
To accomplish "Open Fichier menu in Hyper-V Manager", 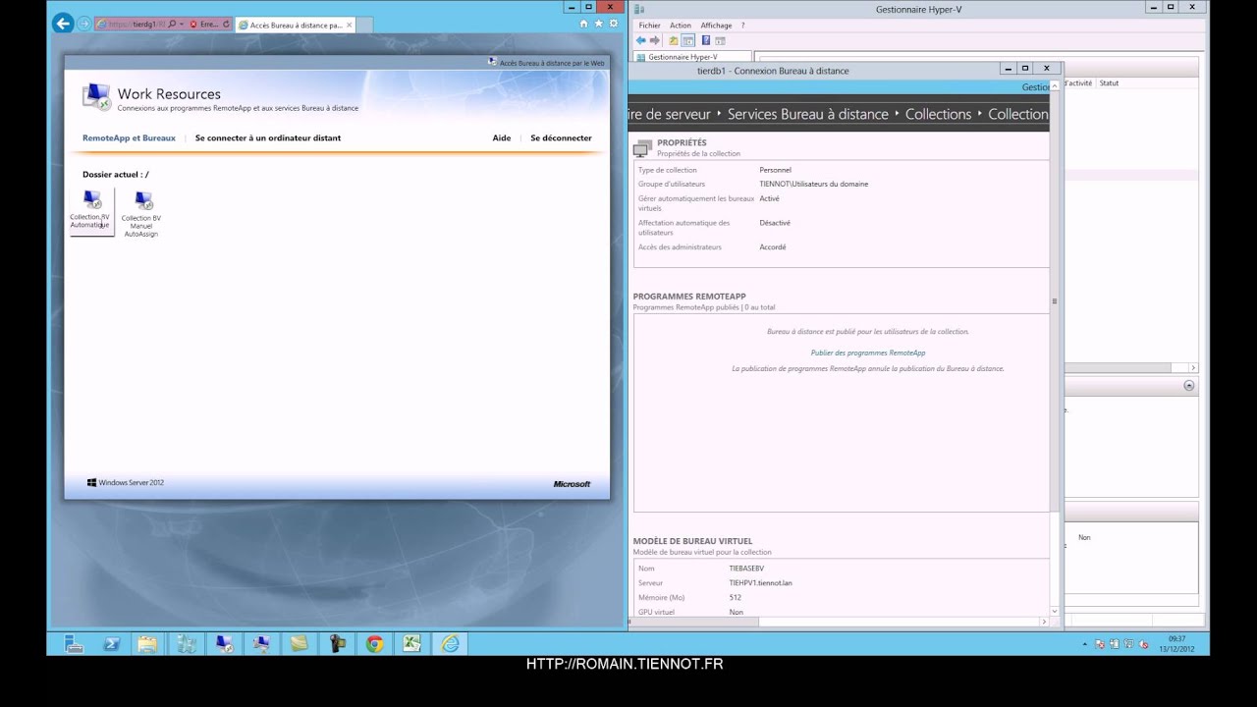I will click(649, 26).
